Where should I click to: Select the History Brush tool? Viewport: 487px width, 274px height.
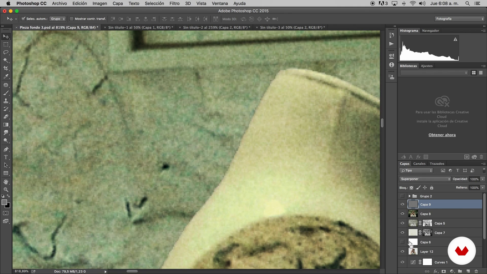point(6,109)
